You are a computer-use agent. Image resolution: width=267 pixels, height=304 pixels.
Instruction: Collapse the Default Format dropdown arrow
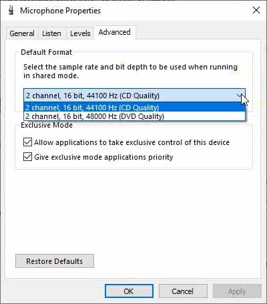tap(240, 96)
